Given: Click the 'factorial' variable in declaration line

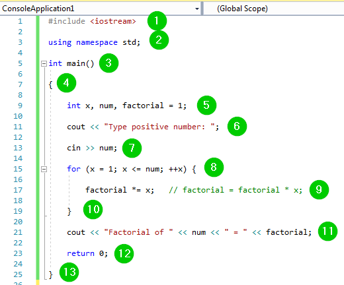Looking at the screenshot, I should 143,106.
